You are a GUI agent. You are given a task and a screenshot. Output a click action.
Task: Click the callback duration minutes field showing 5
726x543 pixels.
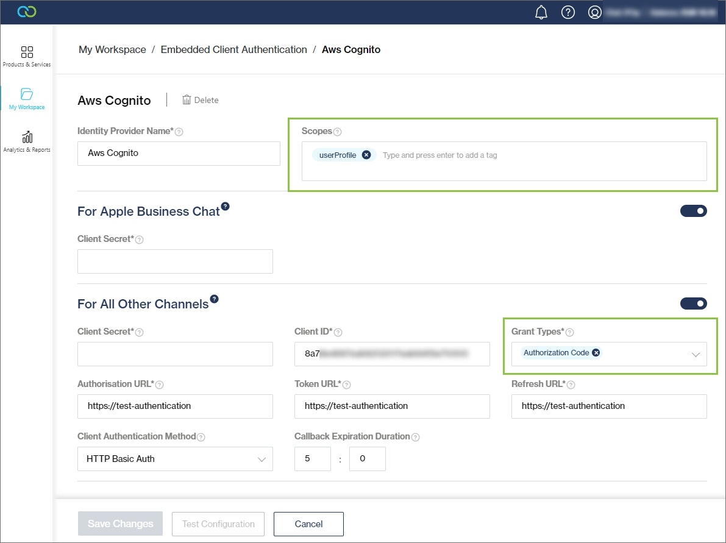(x=313, y=459)
